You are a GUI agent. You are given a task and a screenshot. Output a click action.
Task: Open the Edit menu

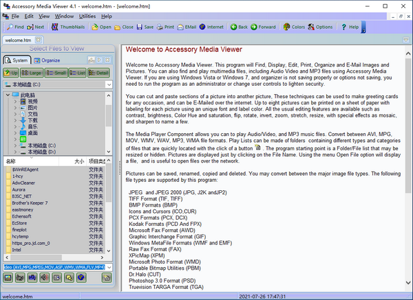click(x=29, y=16)
